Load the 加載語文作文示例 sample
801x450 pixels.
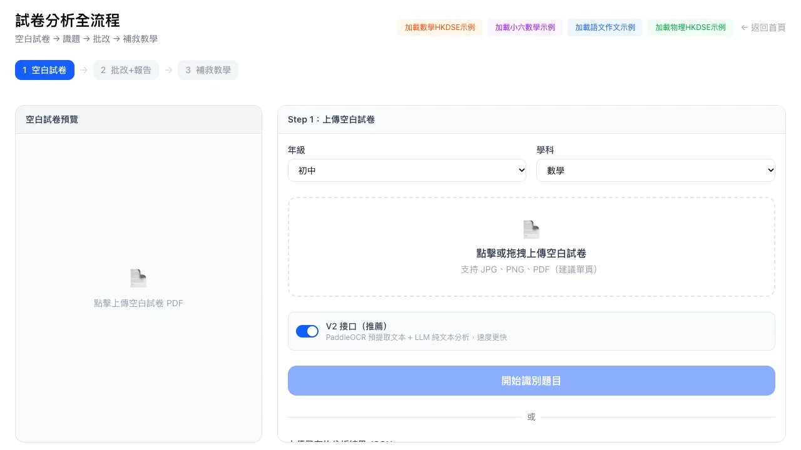605,27
